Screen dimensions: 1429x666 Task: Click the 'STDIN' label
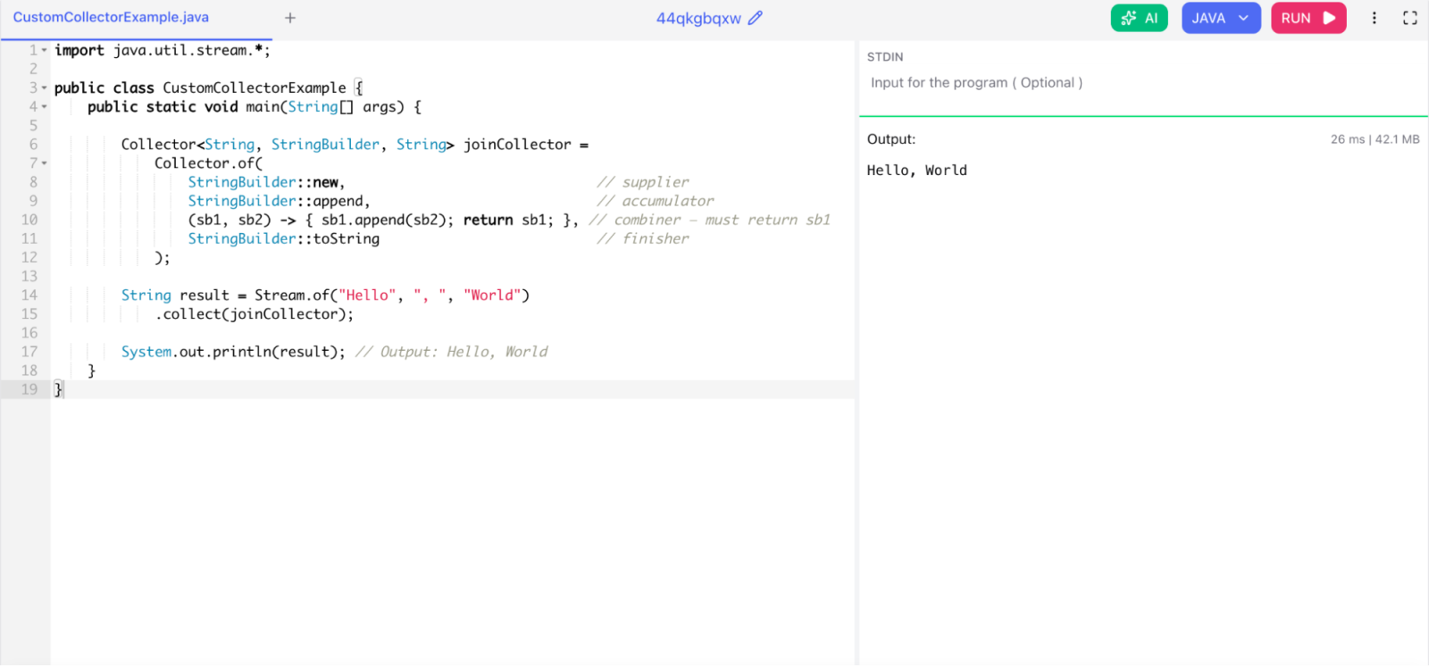(x=884, y=57)
